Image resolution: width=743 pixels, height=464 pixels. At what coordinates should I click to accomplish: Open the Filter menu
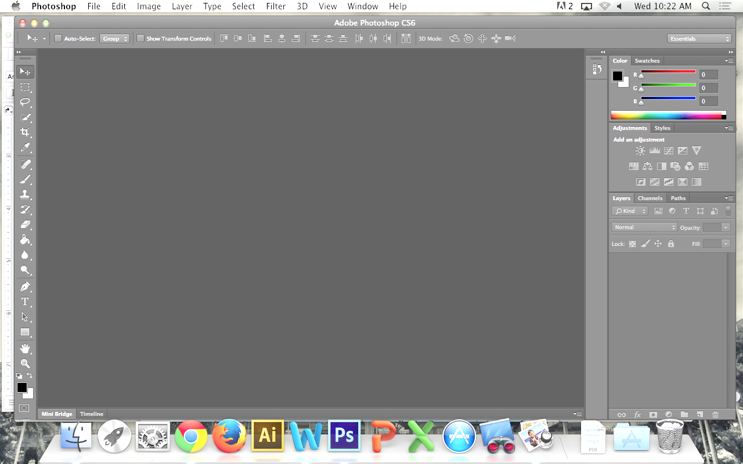click(276, 6)
